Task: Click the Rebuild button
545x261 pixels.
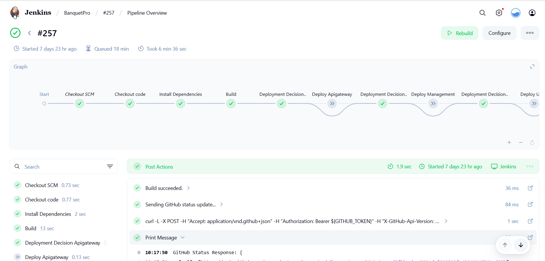Action: coord(460,33)
